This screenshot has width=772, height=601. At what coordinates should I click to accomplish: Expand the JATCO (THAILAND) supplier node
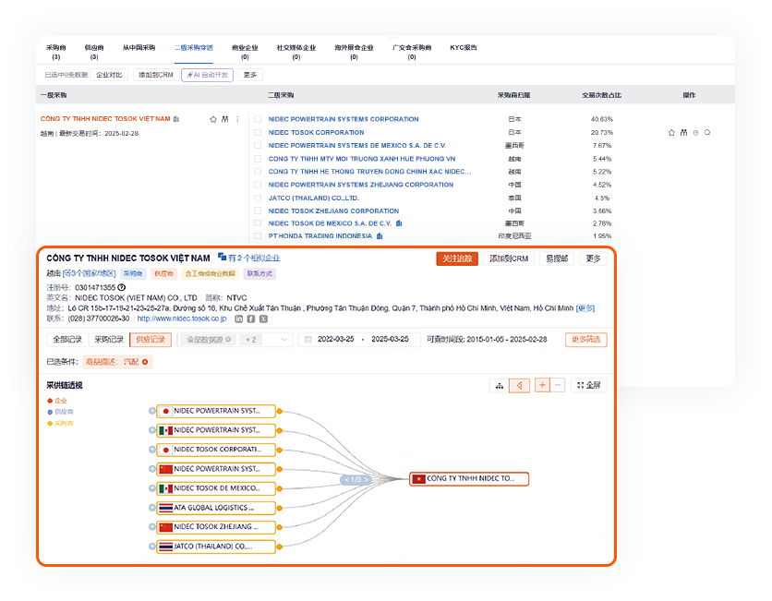(151, 547)
